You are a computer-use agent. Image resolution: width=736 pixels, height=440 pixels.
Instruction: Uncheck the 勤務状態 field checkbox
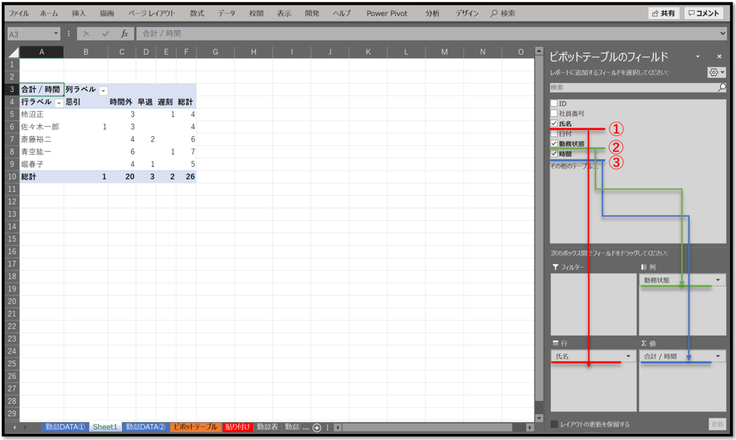(554, 144)
